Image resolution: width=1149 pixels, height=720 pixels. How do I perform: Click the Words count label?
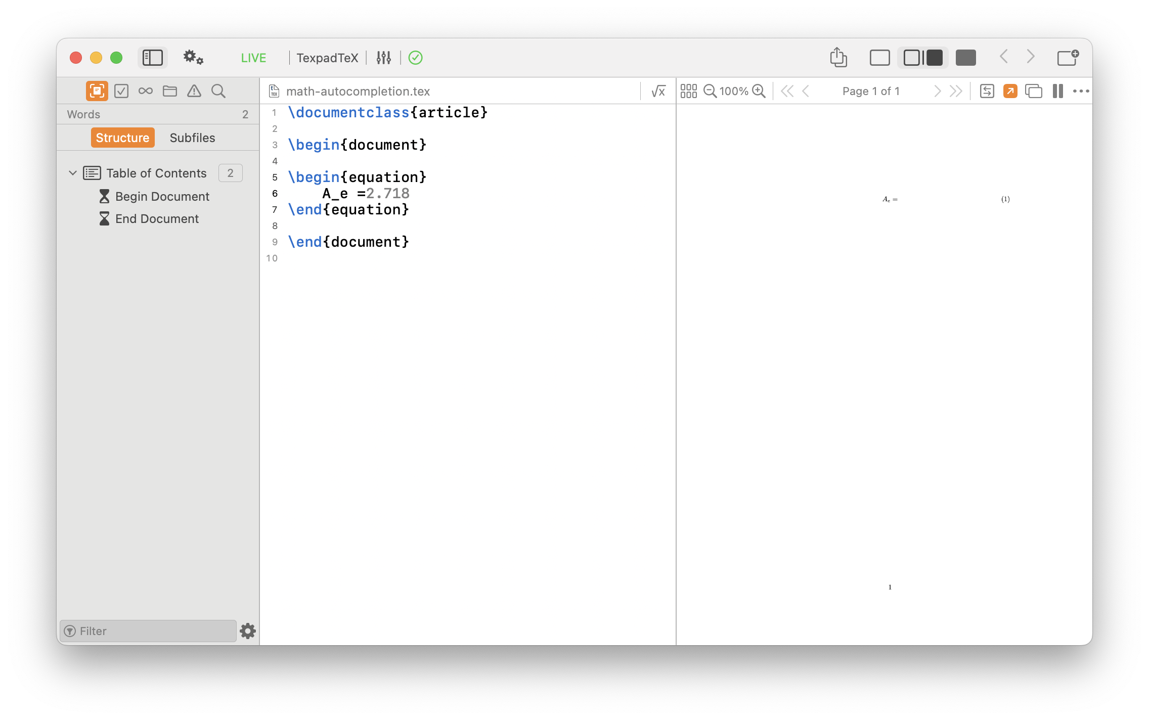coord(83,114)
